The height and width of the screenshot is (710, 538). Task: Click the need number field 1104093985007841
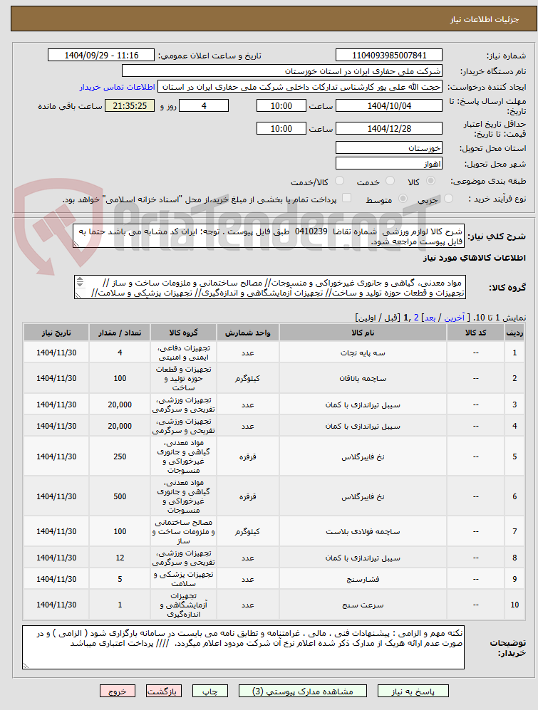(389, 56)
